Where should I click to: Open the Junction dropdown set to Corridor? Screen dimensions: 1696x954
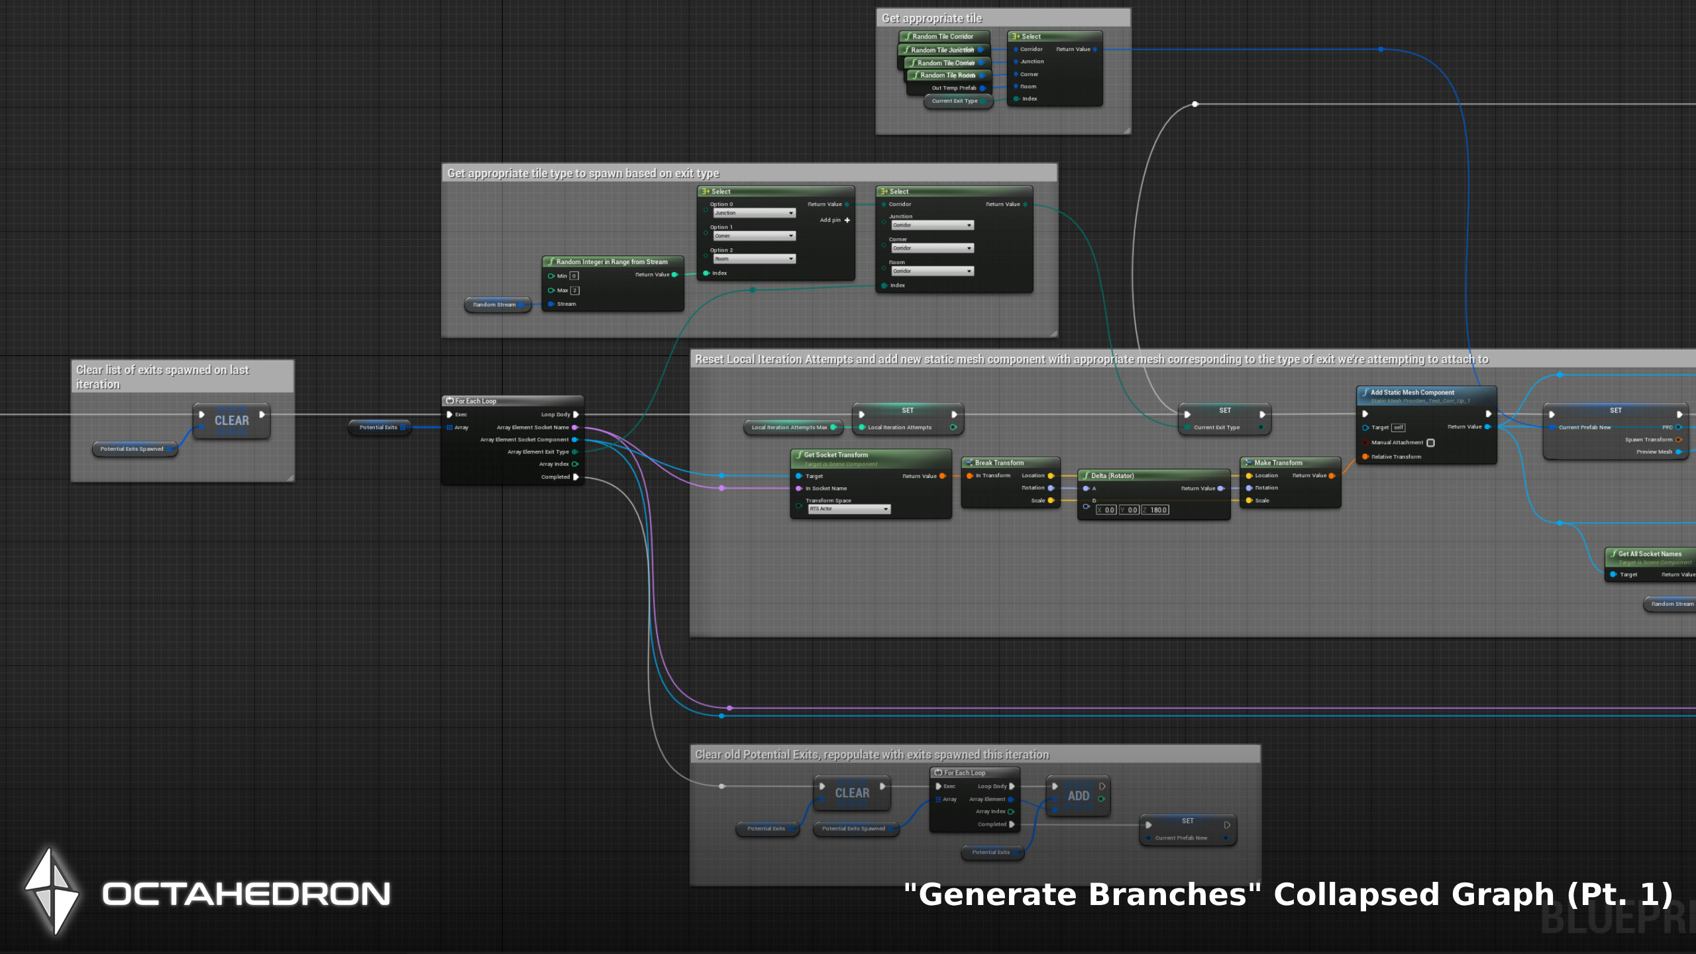932,225
